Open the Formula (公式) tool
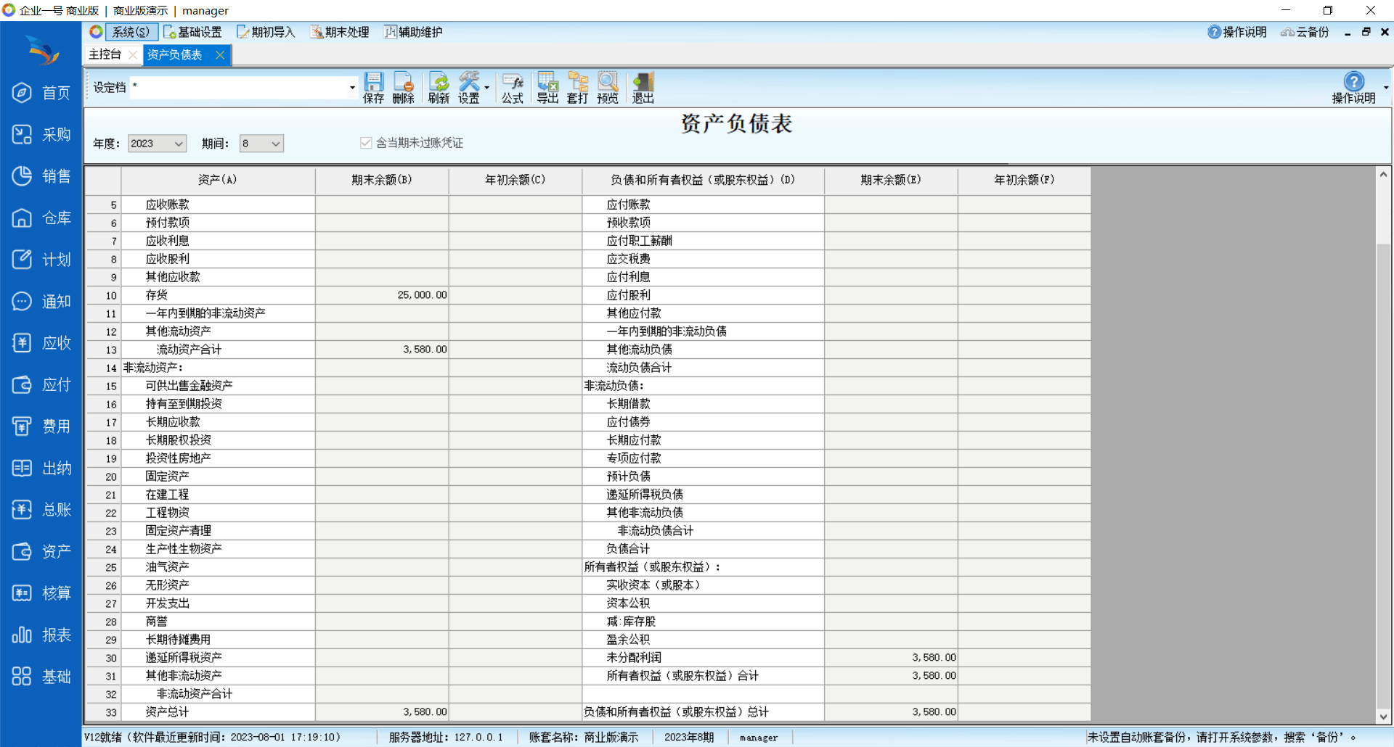This screenshot has height=747, width=1394. click(x=512, y=87)
